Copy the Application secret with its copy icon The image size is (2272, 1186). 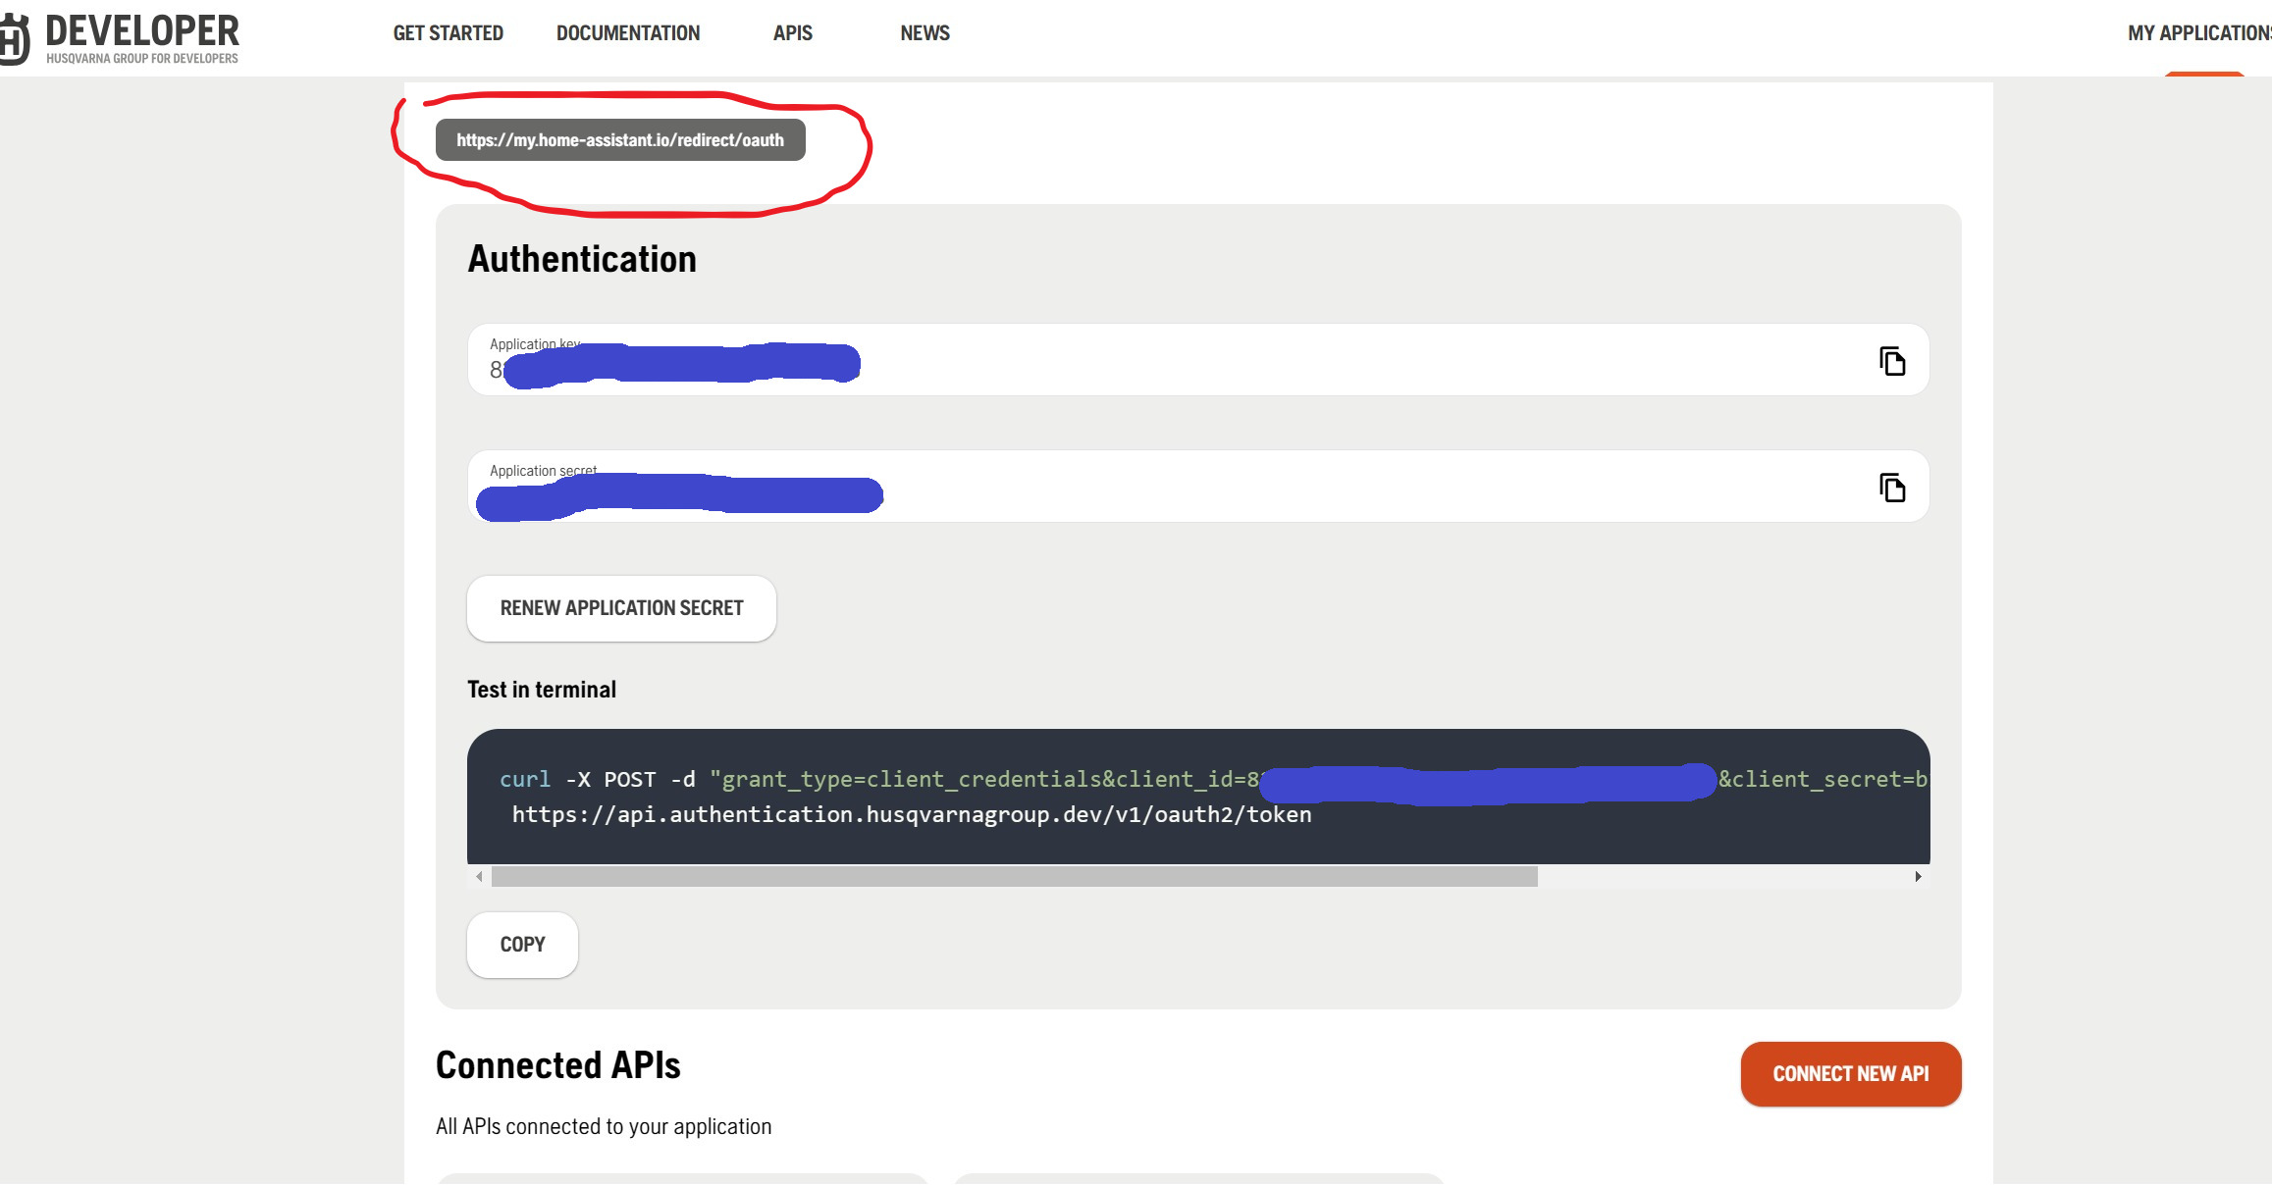tap(1891, 488)
